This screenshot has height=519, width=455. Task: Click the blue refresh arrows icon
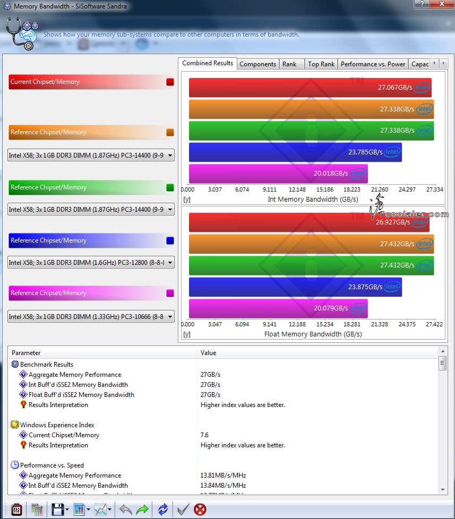click(x=163, y=509)
